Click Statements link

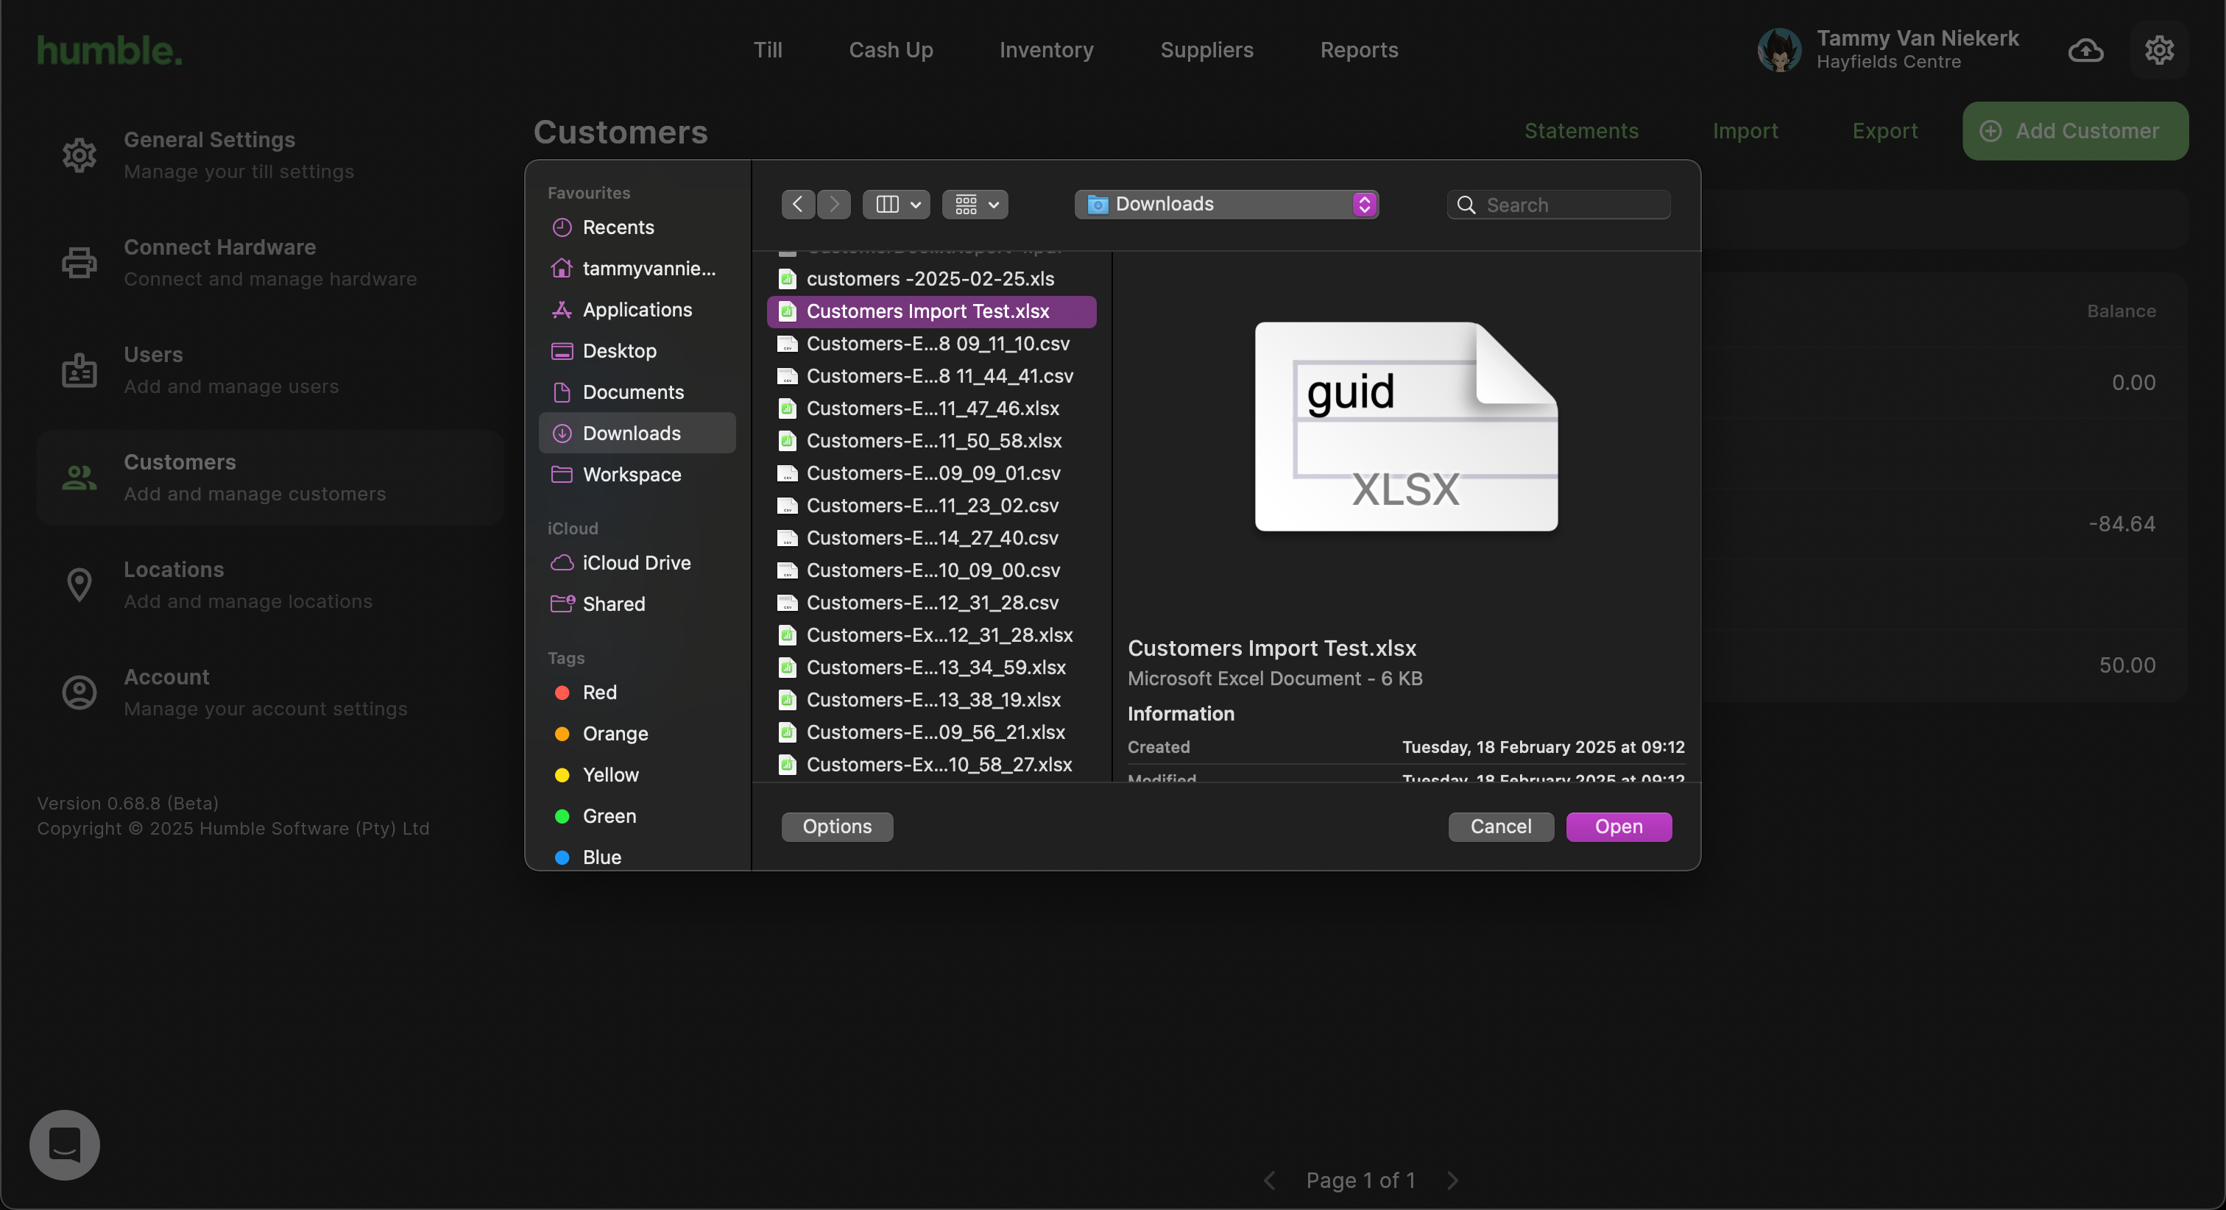coord(1580,130)
